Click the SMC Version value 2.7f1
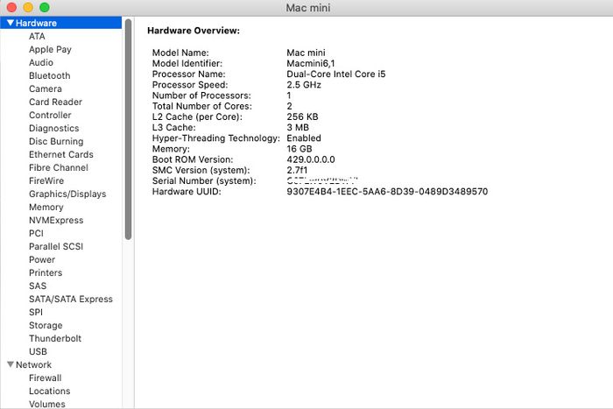This screenshot has height=409, width=613. tap(297, 170)
